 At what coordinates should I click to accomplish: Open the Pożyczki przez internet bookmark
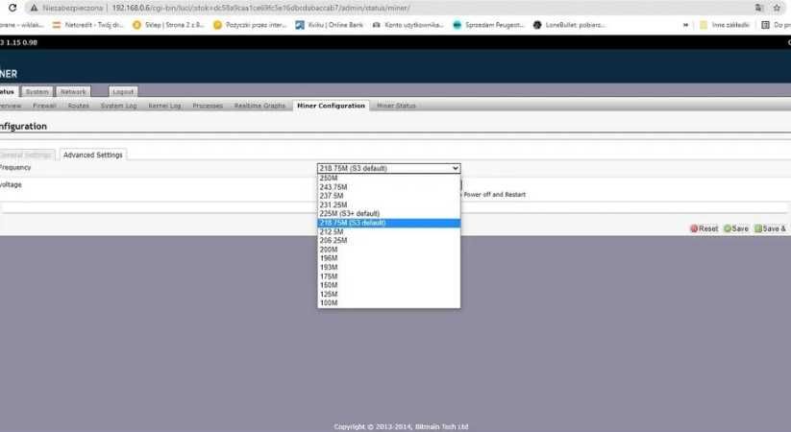pos(250,25)
